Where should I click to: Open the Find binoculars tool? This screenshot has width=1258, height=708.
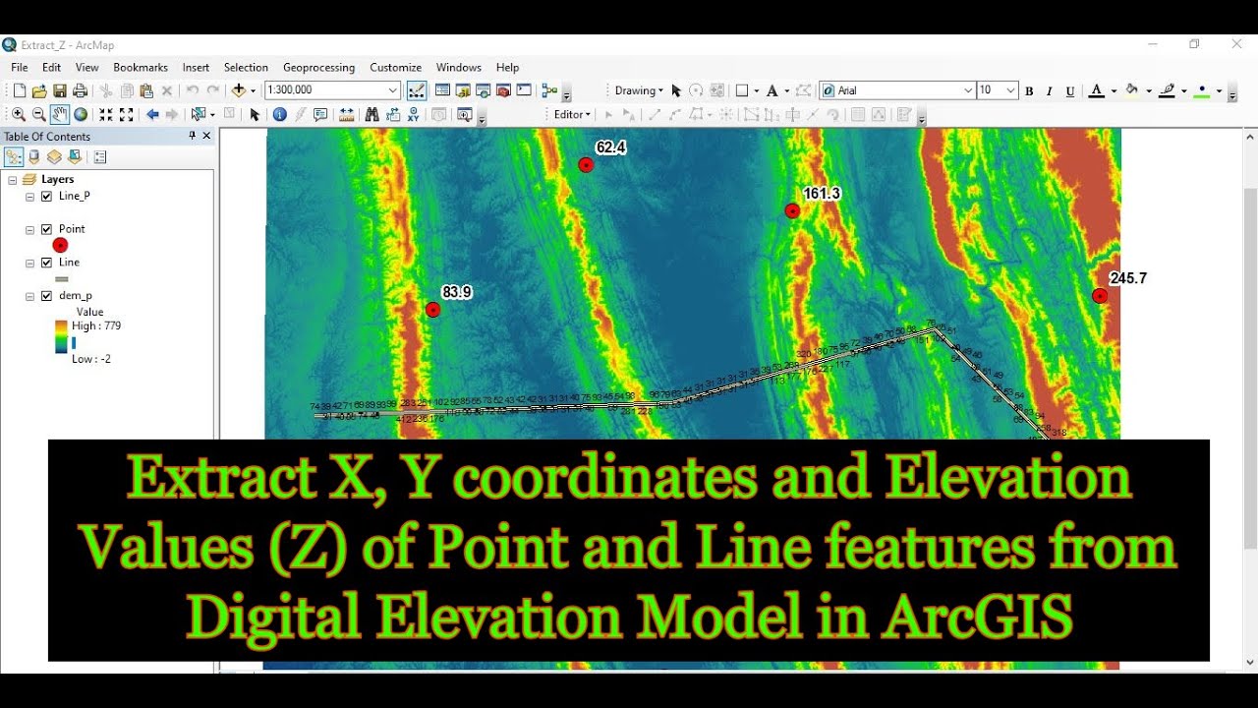pyautogui.click(x=372, y=115)
